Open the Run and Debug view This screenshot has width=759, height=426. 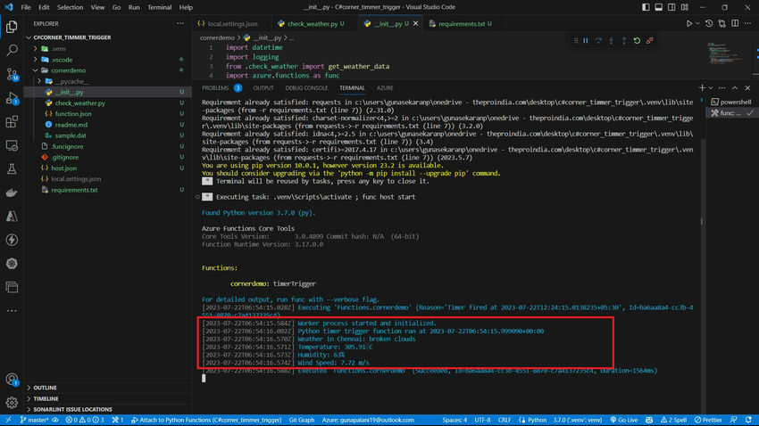[13, 99]
